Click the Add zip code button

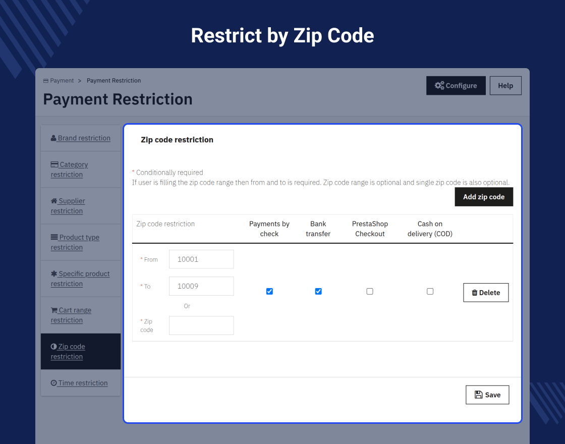tap(484, 197)
